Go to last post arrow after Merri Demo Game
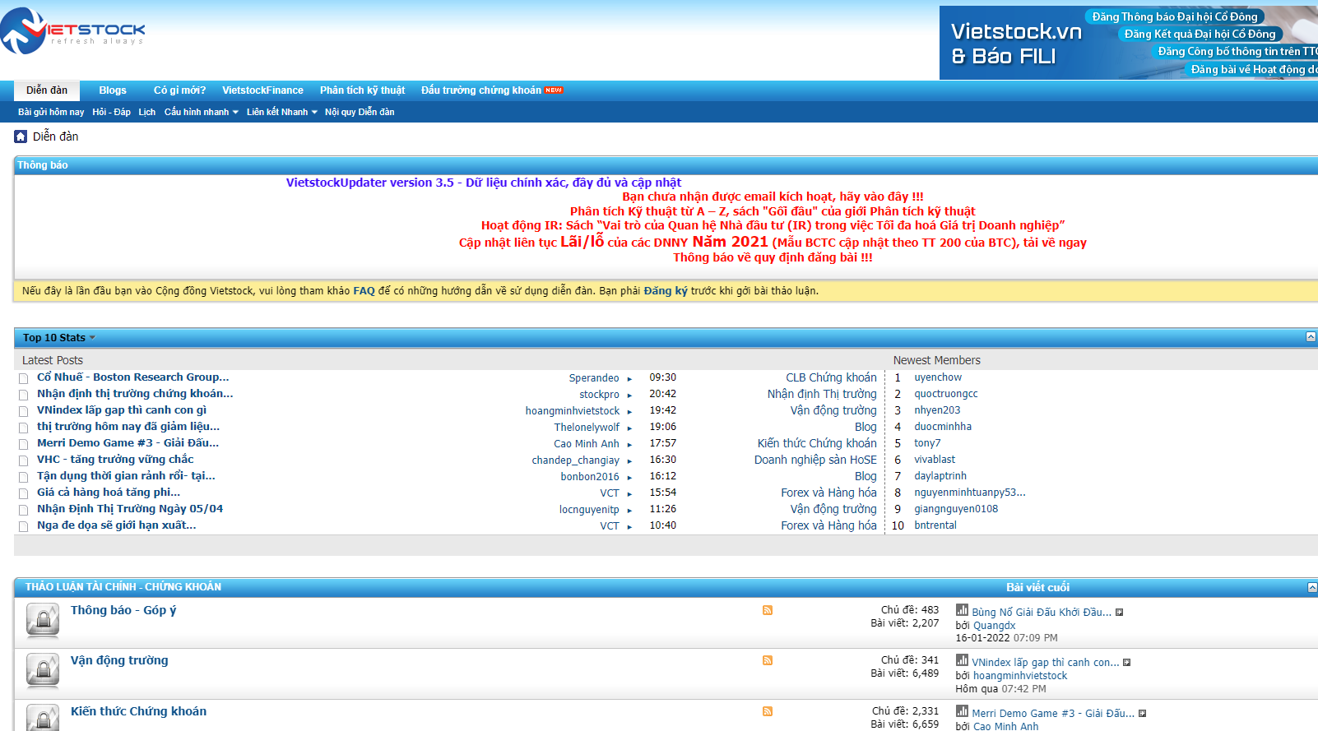The width and height of the screenshot is (1318, 731). [x=1142, y=714]
